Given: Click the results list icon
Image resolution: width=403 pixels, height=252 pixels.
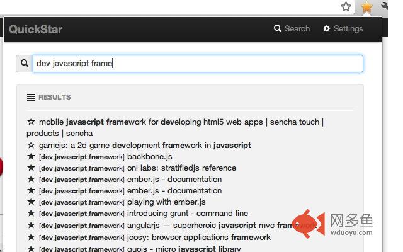Looking at the screenshot, I should click(31, 97).
